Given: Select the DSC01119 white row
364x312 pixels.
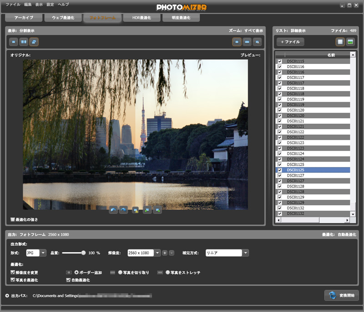Looking at the screenshot, I should 313,99.
